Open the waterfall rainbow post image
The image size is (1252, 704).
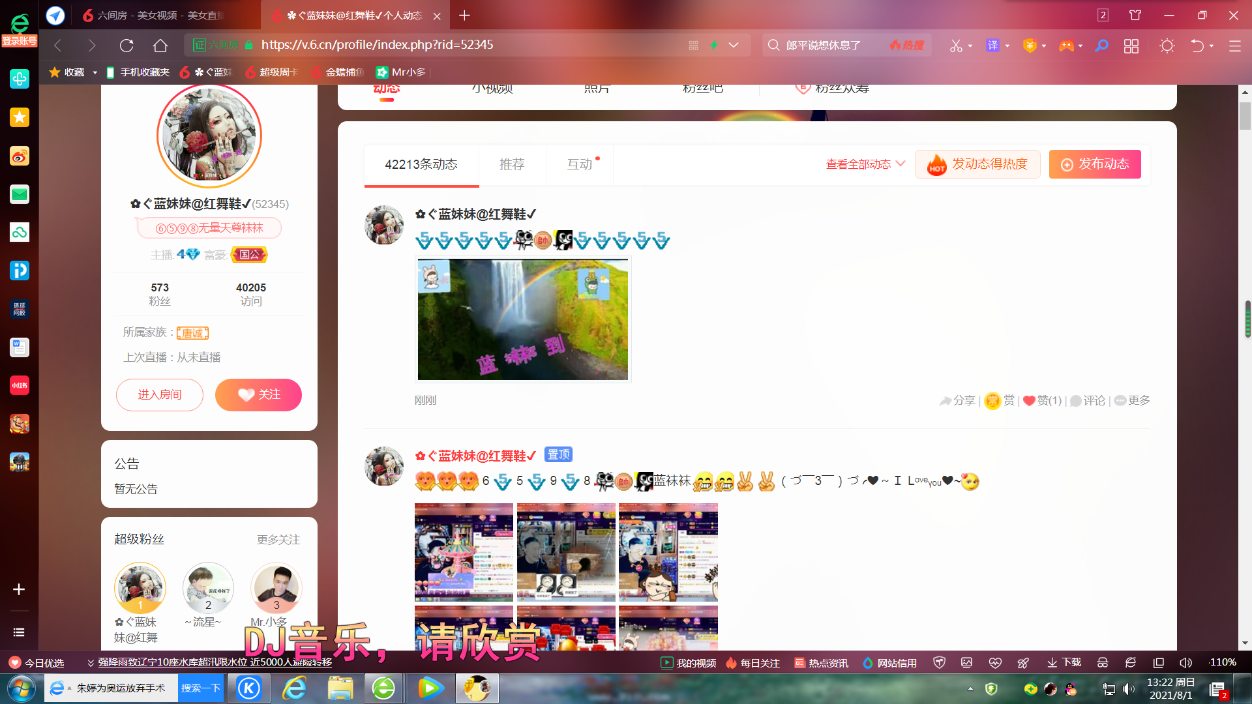point(523,319)
